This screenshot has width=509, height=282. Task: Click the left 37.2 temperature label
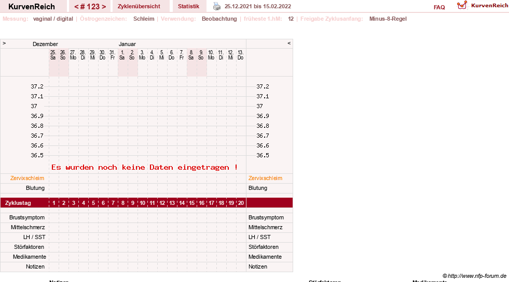[37, 86]
